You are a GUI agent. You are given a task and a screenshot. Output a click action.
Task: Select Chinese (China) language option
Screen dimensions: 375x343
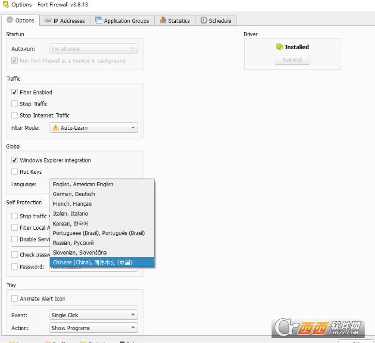pyautogui.click(x=102, y=262)
